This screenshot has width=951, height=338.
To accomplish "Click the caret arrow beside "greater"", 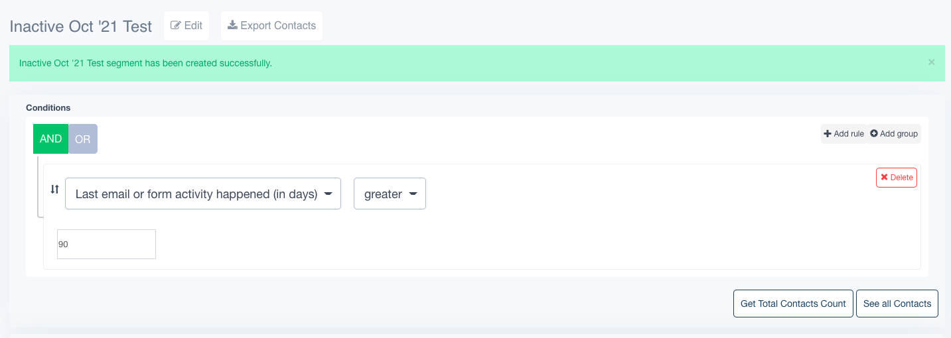I will click(413, 194).
